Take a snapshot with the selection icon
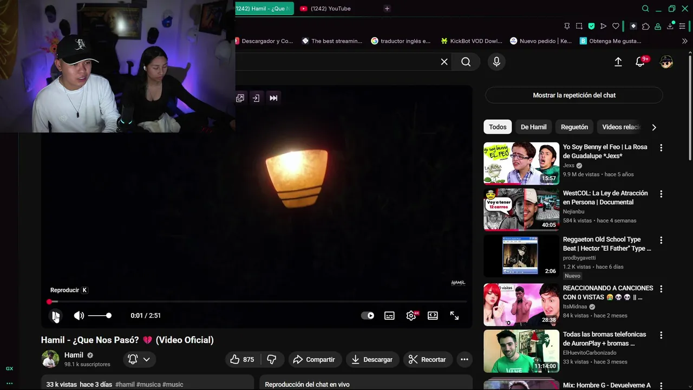The height and width of the screenshot is (390, 693). click(x=579, y=26)
